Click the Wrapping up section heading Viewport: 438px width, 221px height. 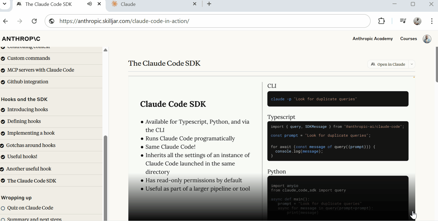(16, 198)
